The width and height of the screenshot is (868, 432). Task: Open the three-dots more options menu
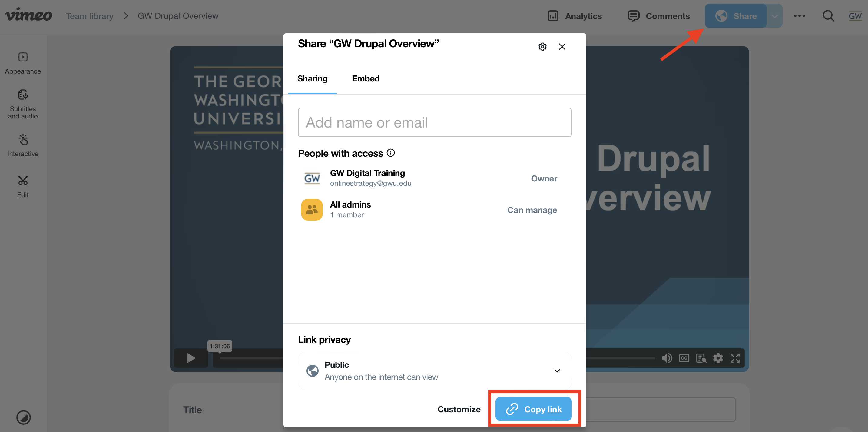(799, 16)
